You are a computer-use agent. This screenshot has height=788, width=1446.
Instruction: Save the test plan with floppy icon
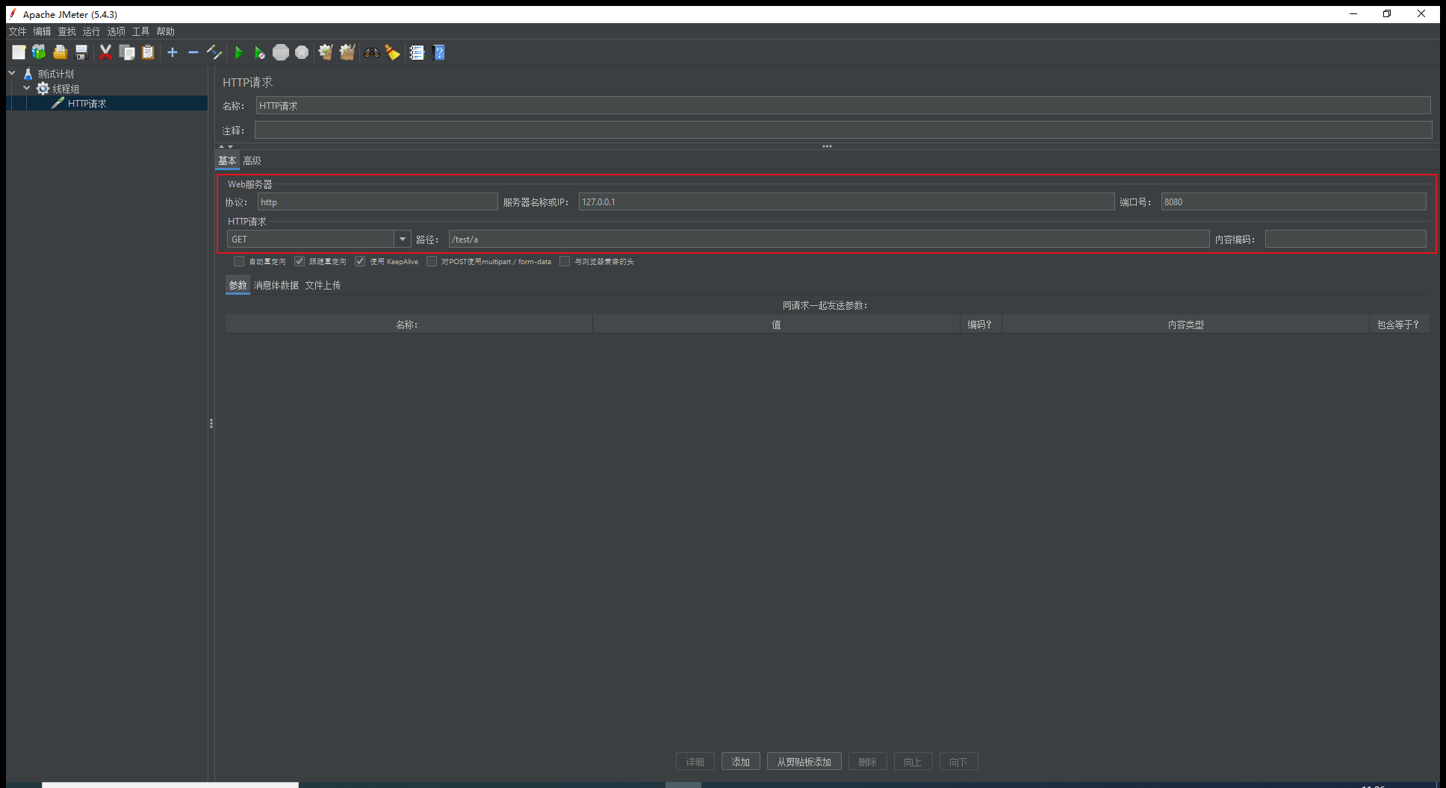[81, 52]
